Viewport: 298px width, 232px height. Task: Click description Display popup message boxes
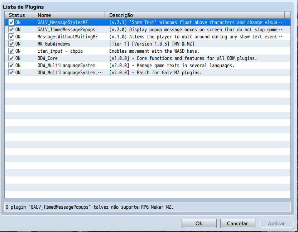click(x=196, y=30)
